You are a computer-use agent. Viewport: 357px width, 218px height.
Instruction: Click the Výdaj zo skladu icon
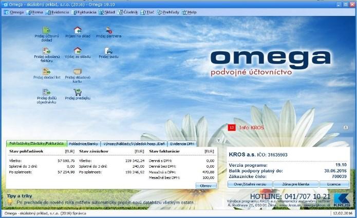point(78,51)
